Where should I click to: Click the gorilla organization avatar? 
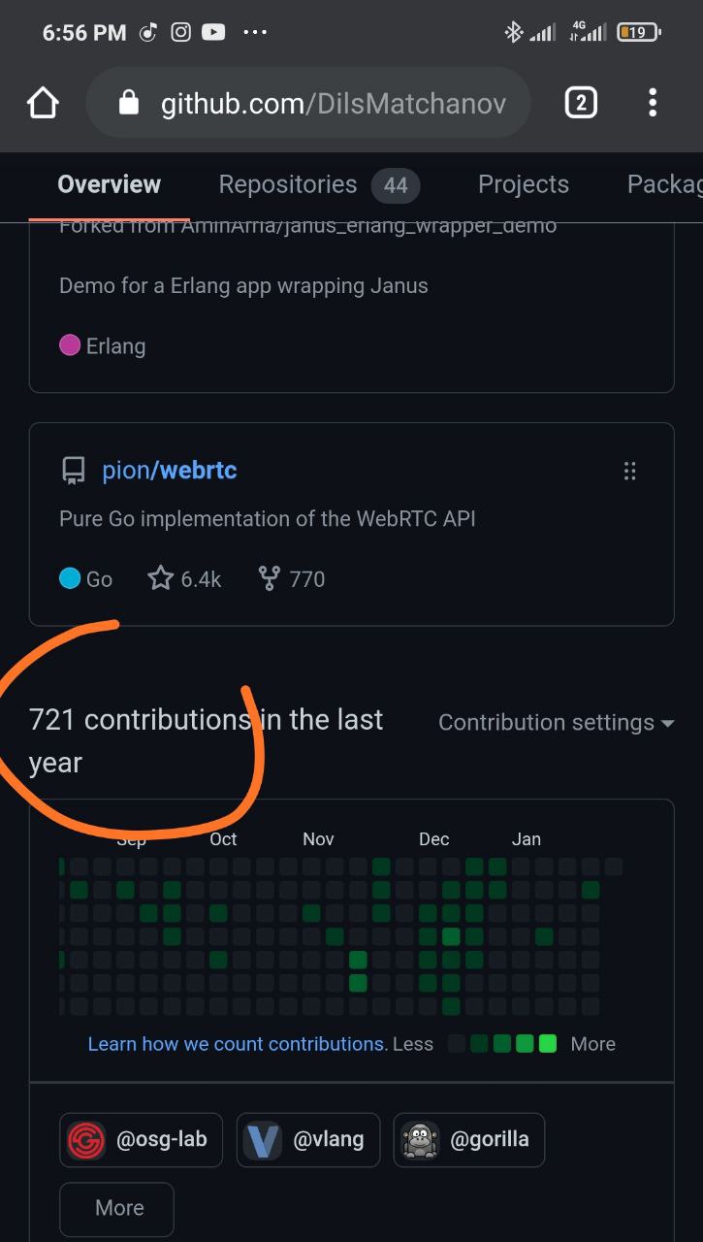(420, 1139)
